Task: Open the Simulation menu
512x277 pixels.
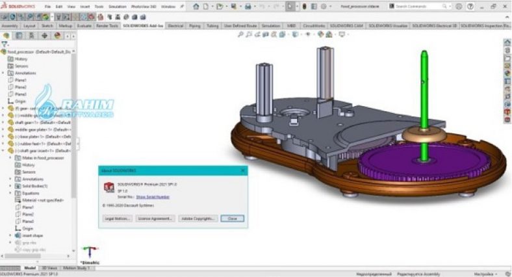Action: point(118,6)
